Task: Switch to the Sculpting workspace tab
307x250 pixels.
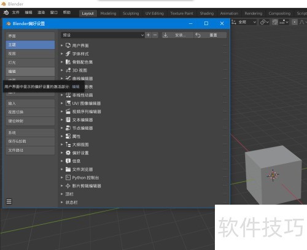Action: click(131, 13)
